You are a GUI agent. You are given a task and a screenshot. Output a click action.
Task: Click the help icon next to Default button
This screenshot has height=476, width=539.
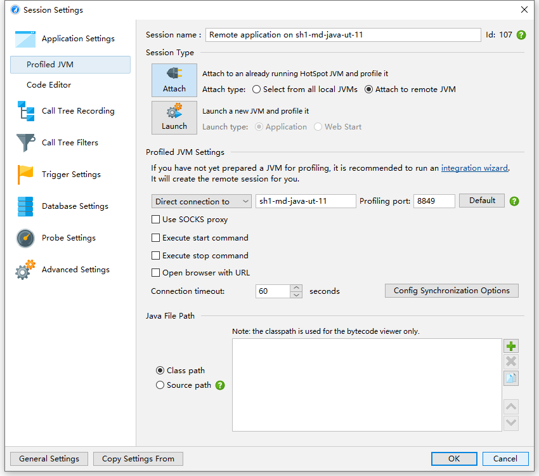[x=514, y=201]
